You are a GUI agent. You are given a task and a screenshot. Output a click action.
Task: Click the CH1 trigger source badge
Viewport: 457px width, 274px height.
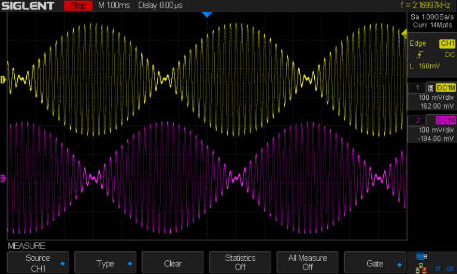(x=446, y=44)
